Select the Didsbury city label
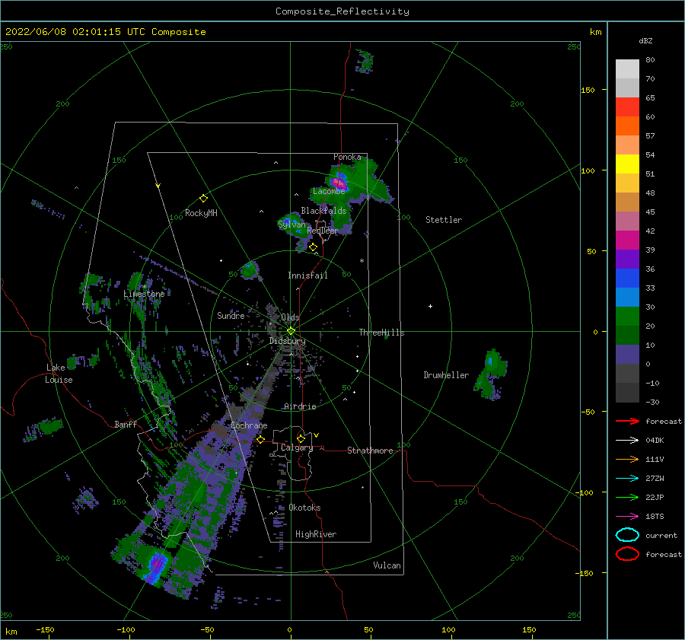 pos(287,341)
